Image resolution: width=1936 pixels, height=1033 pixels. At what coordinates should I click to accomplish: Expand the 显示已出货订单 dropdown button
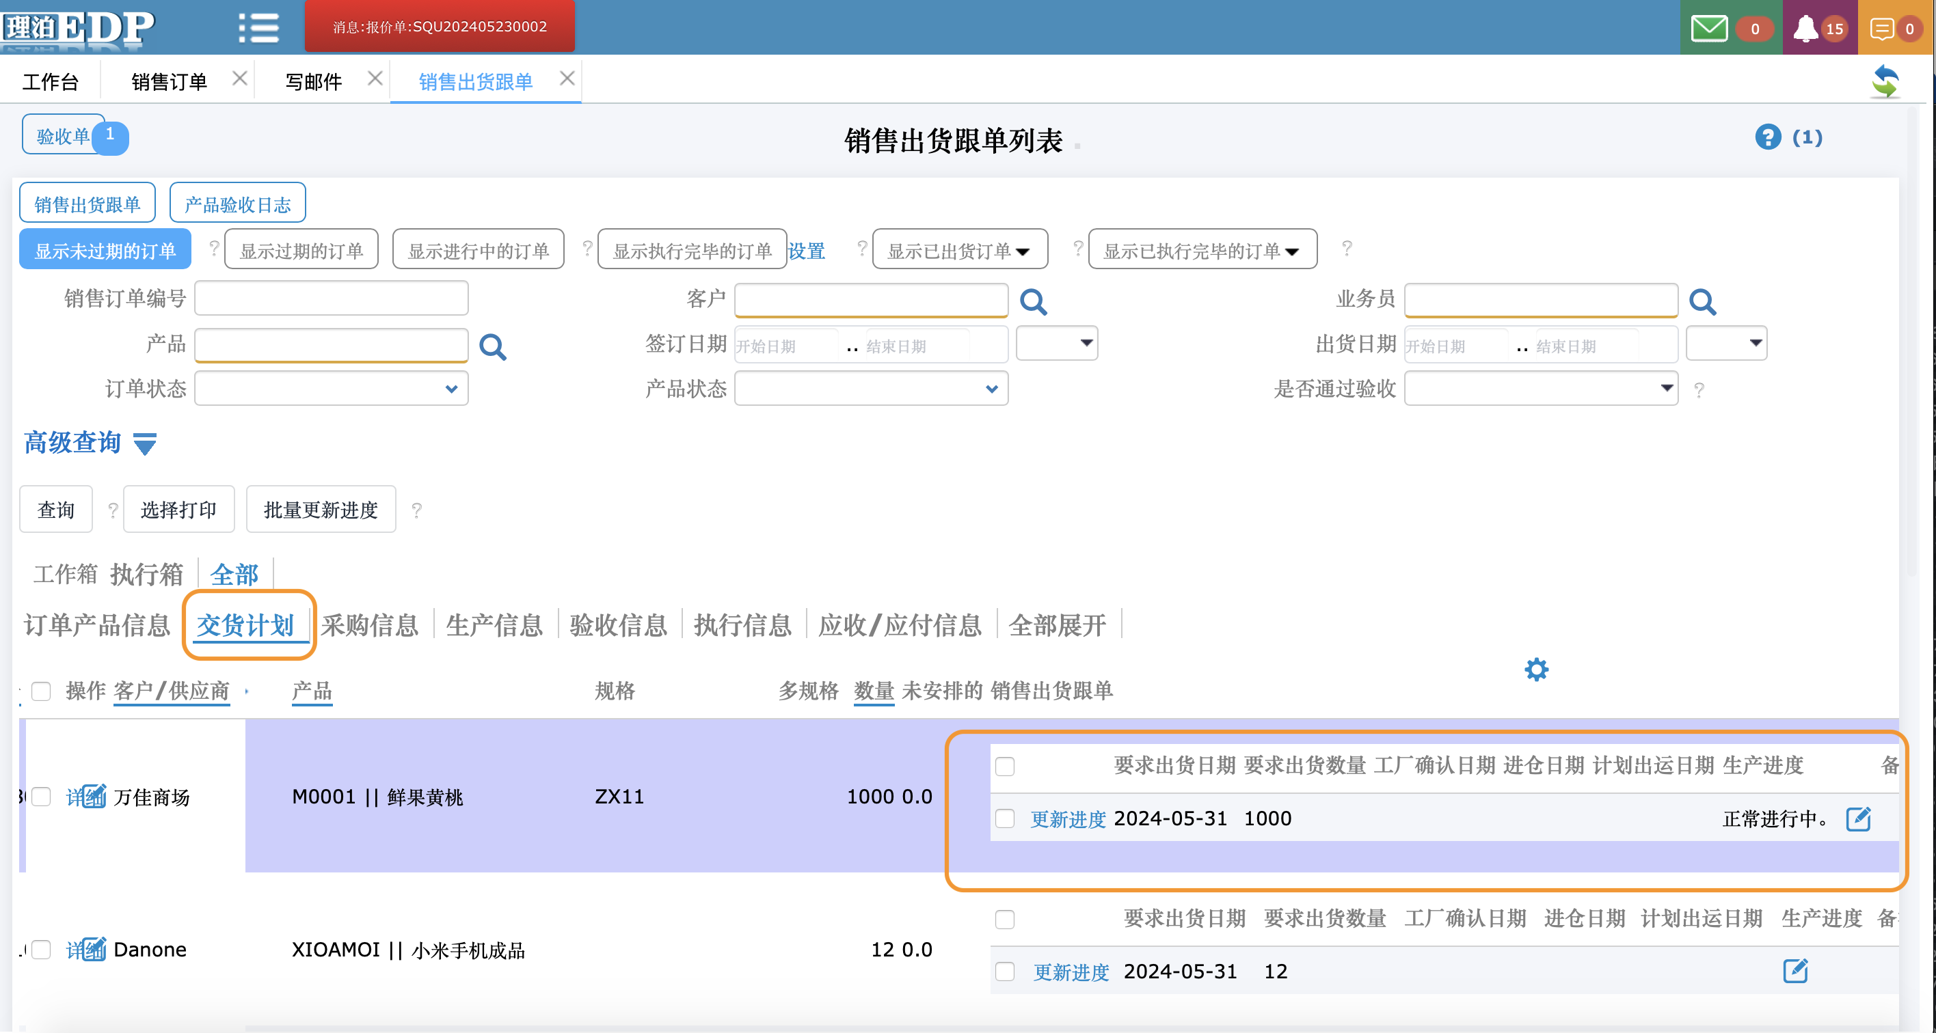pyautogui.click(x=959, y=251)
